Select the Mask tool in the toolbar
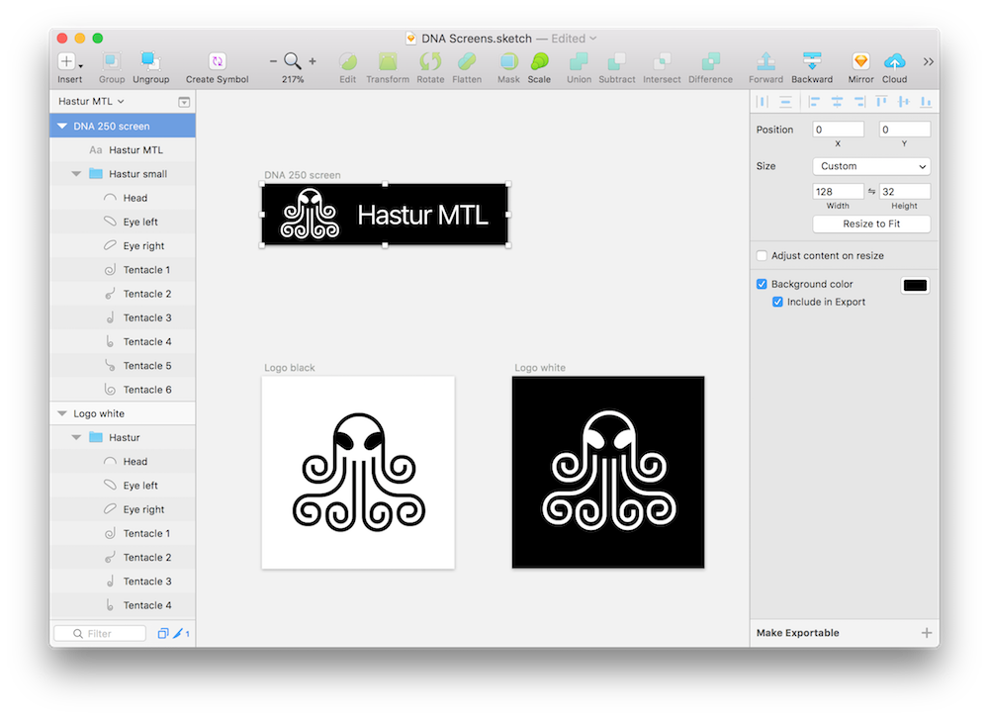Image resolution: width=989 pixels, height=718 pixels. [x=508, y=62]
